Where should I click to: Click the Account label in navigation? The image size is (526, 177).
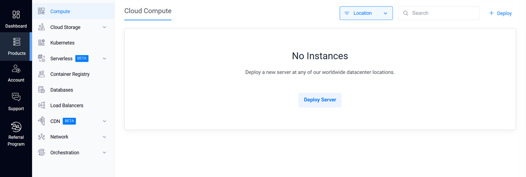[16, 80]
